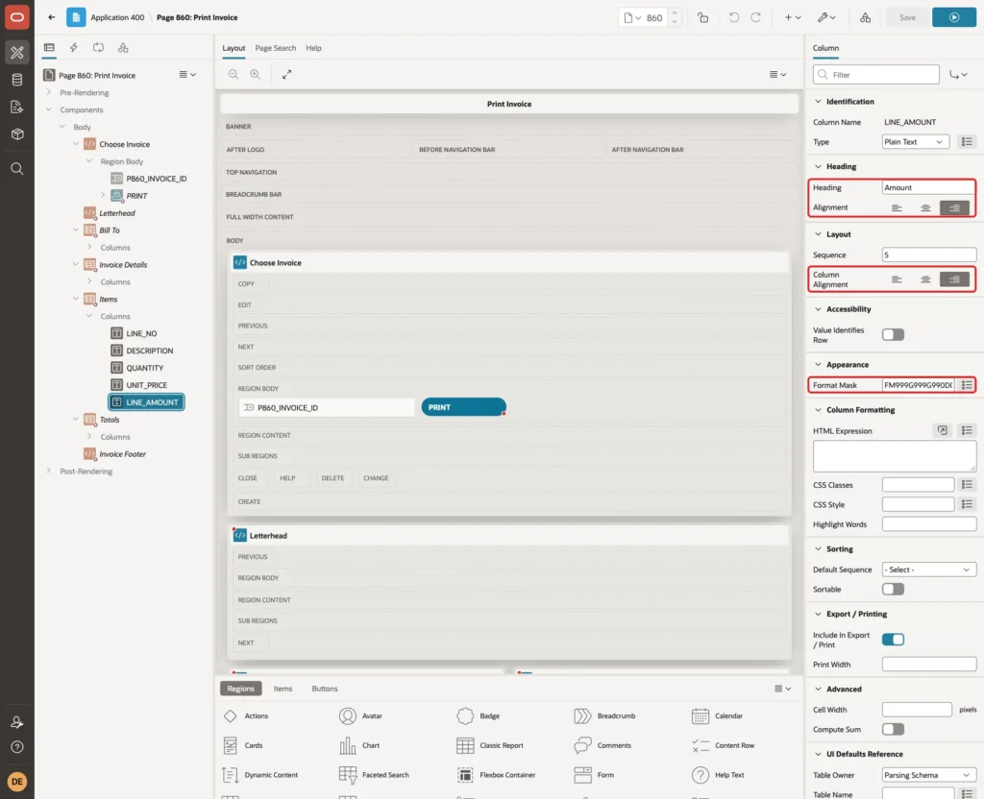Toggle Value Identifies Row switch

coord(893,335)
